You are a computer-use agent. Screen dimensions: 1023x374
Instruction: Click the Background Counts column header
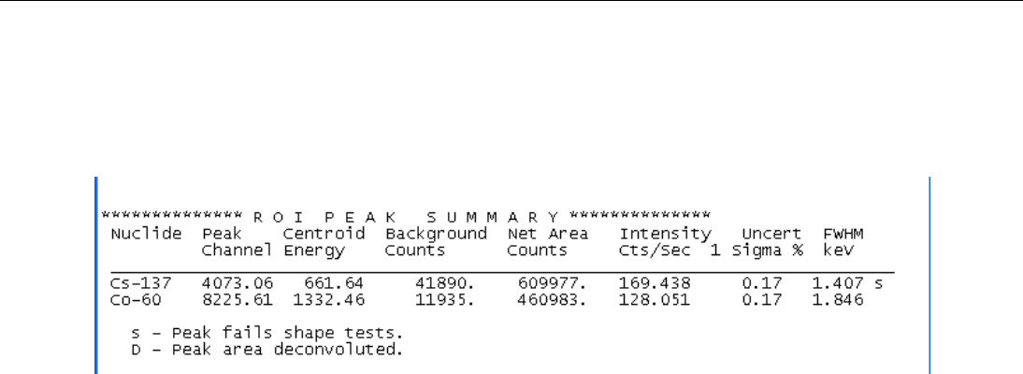tap(436, 242)
